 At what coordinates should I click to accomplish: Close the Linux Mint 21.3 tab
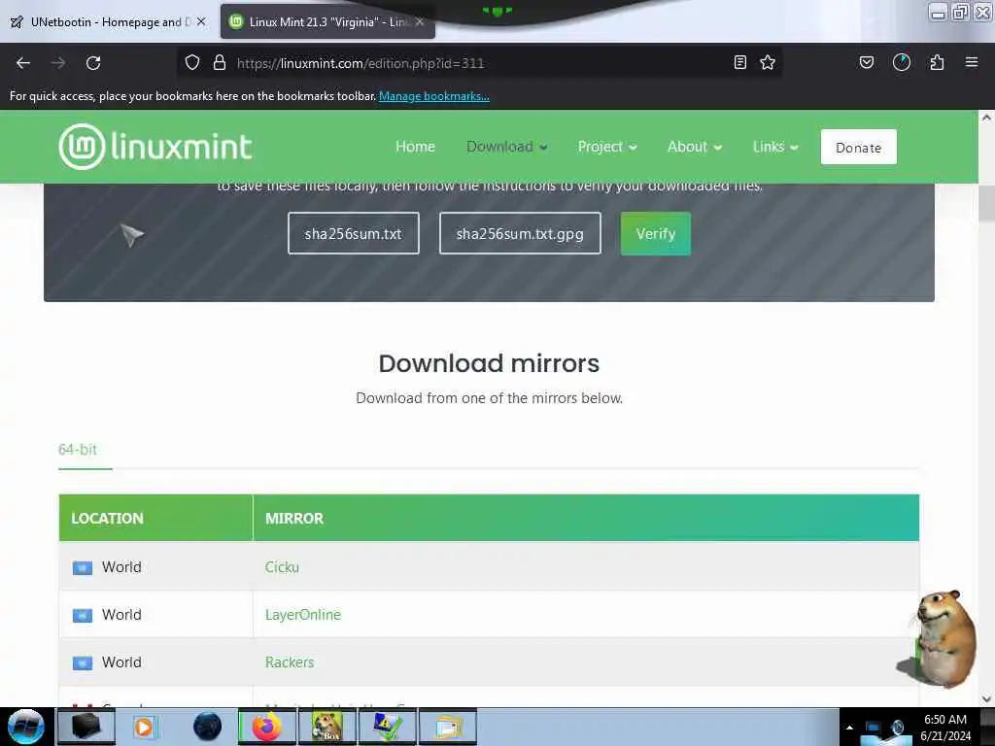420,21
